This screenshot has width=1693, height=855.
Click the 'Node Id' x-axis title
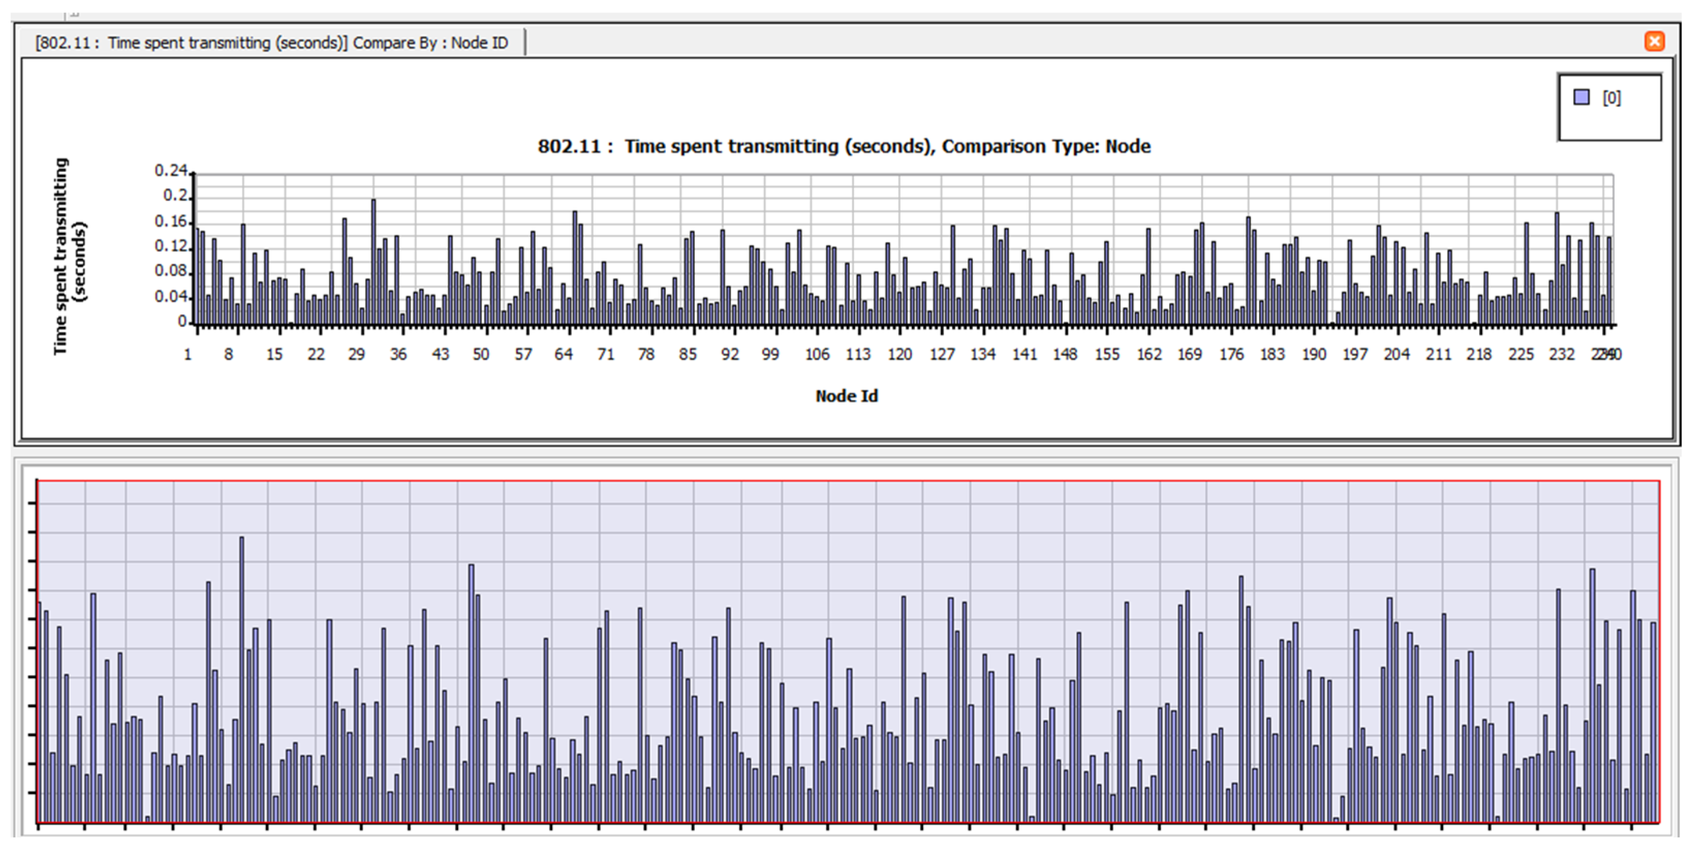pyautogui.click(x=846, y=396)
